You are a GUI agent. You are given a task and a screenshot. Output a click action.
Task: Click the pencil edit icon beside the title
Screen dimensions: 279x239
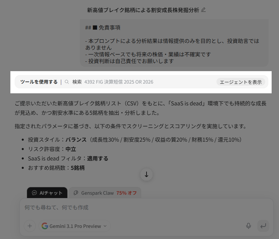point(203,10)
